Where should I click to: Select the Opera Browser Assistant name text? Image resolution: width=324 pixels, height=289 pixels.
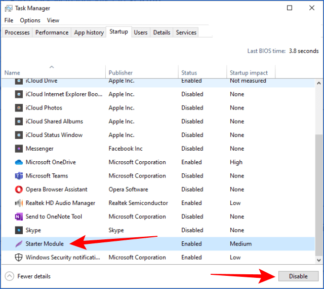pos(57,190)
